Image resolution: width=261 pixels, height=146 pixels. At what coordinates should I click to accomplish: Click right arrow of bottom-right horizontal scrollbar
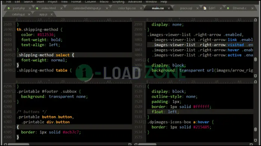point(251,145)
